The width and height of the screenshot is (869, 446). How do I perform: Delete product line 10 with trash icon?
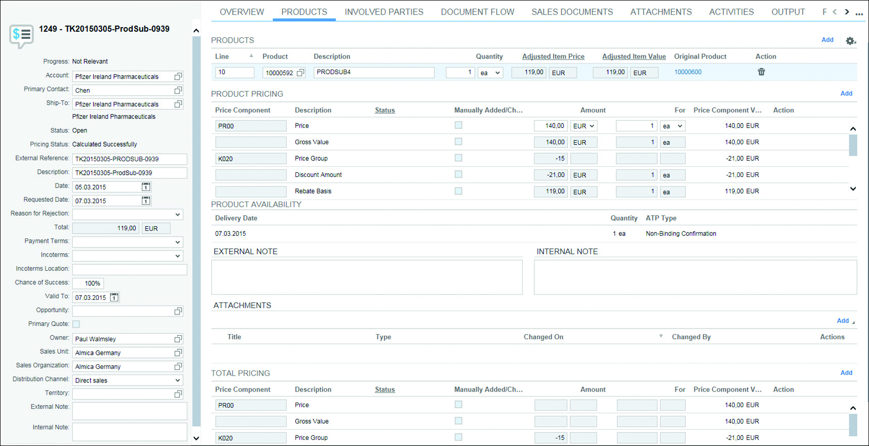click(x=762, y=72)
